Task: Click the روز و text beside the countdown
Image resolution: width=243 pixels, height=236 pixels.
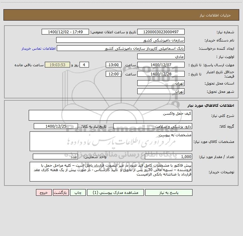Action: coord(75,65)
